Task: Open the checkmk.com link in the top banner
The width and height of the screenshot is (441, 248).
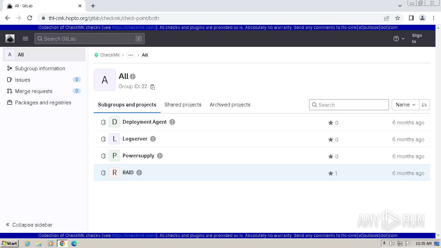Action: click(x=134, y=28)
